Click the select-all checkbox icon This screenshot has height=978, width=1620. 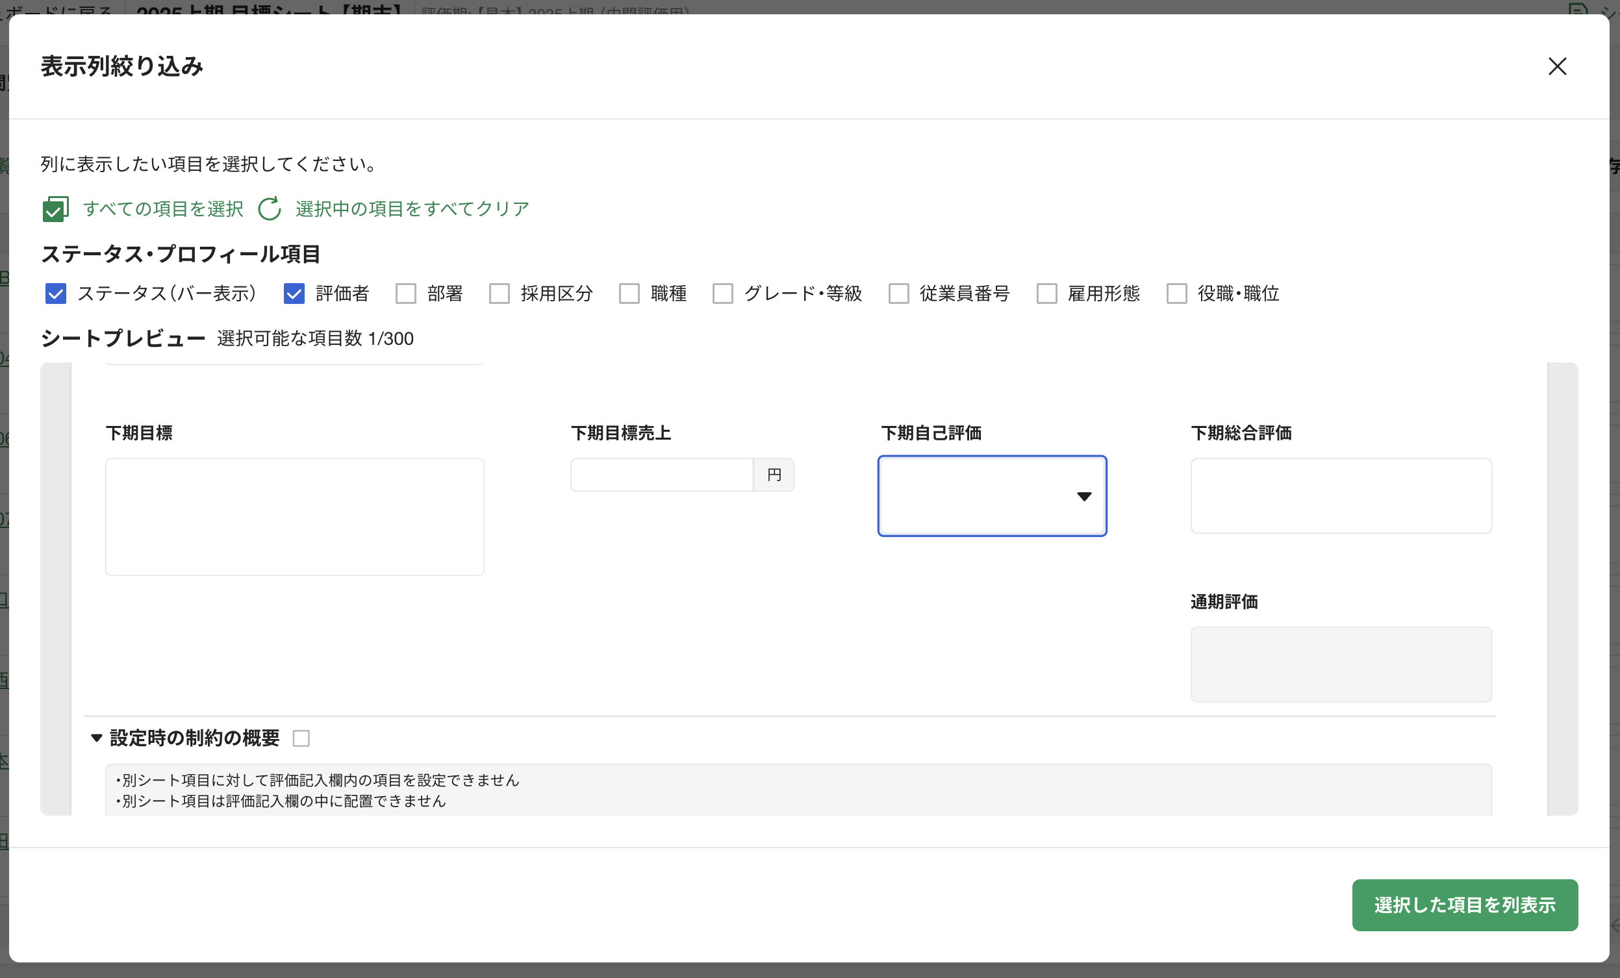click(55, 209)
